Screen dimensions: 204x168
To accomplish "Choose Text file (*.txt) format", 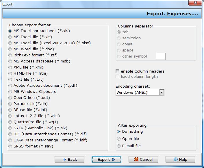I will (10, 80).
